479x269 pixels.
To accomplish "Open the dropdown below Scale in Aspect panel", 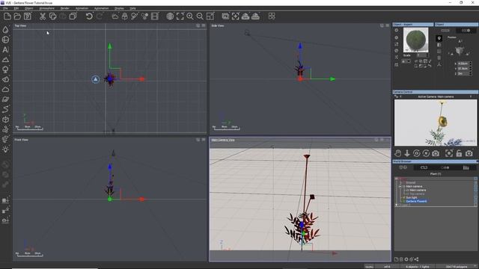I will coord(406,61).
